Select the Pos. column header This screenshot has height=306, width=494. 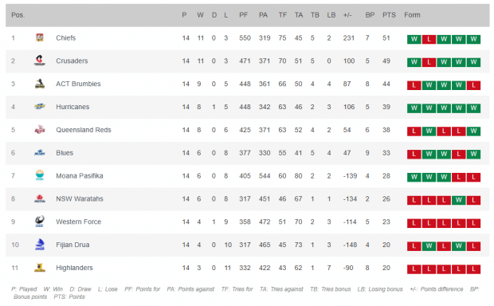click(18, 15)
